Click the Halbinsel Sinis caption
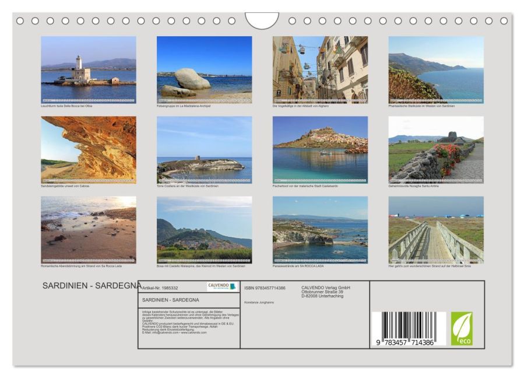This screenshot has height=378, width=524. pyautogui.click(x=430, y=266)
